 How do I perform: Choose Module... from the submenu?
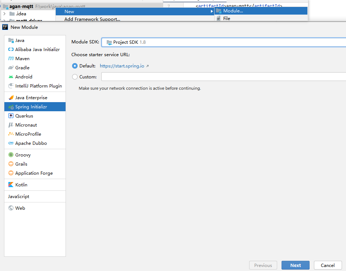pos(233,11)
